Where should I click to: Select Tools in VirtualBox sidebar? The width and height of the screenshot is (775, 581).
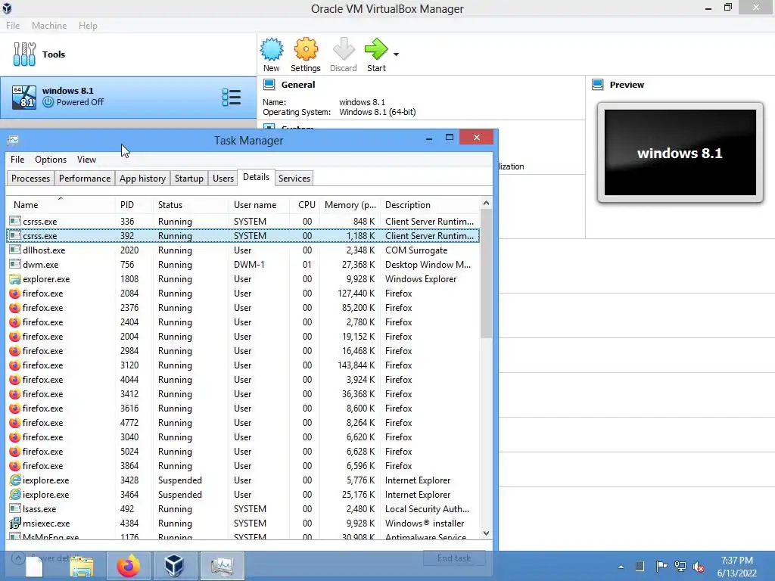tap(128, 54)
